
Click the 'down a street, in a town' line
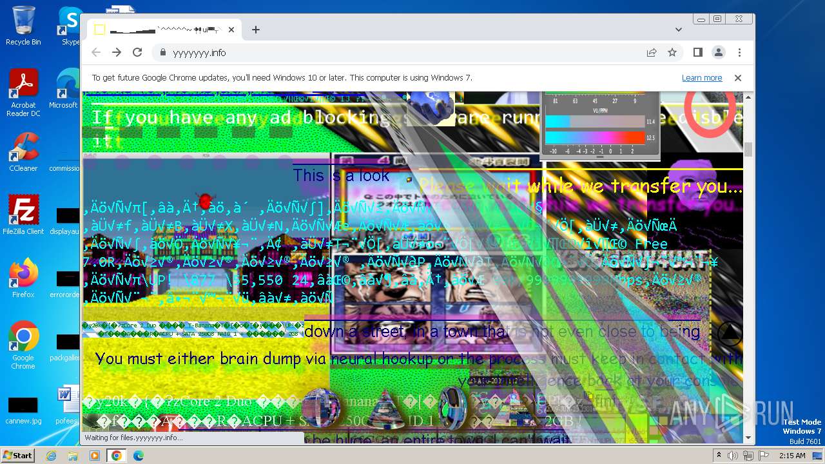point(502,332)
